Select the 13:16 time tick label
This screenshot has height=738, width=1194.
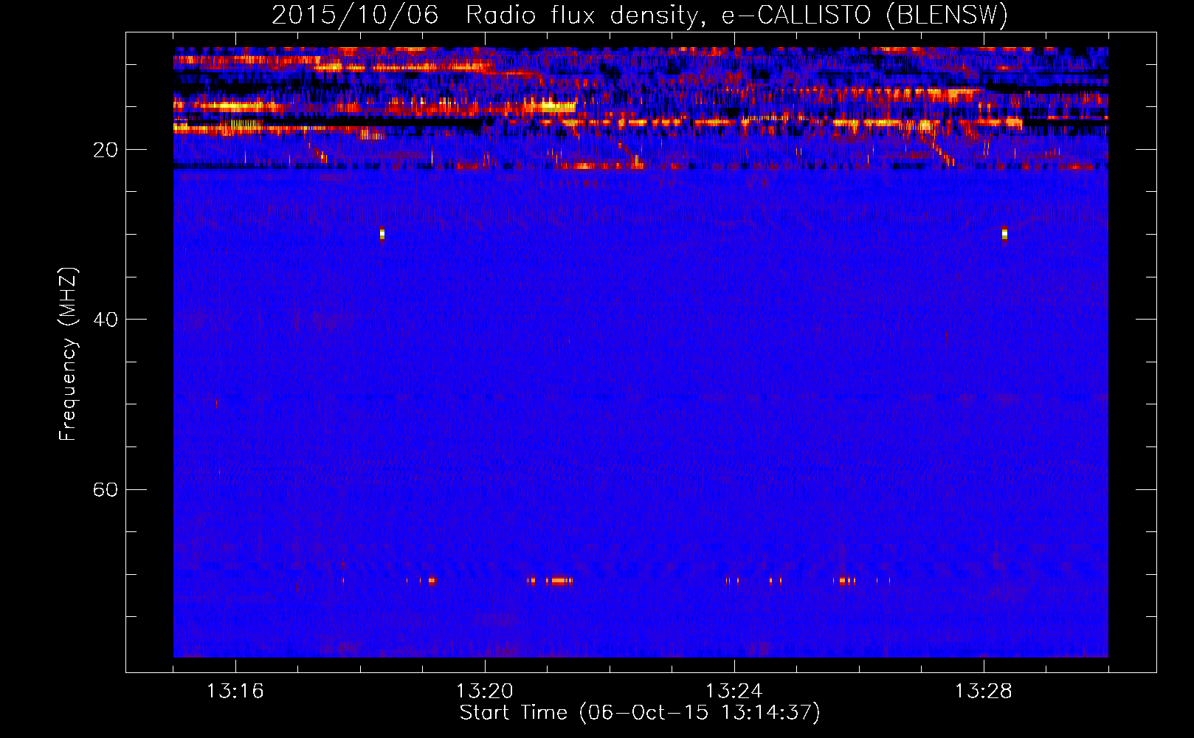(235, 692)
